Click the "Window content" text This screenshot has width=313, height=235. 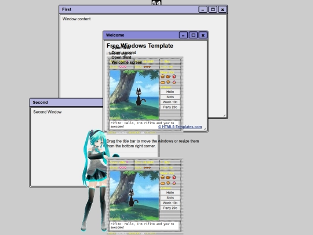pos(77,19)
